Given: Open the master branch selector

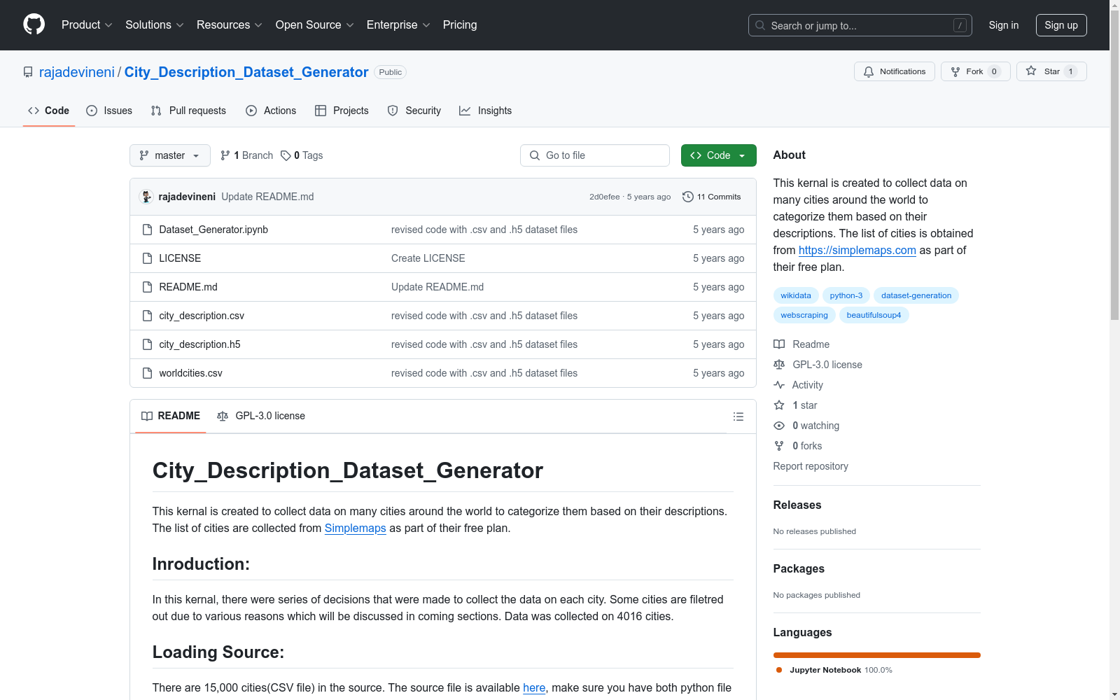Looking at the screenshot, I should tap(170, 155).
